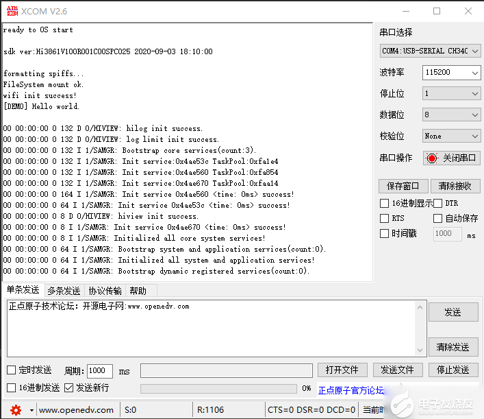The image size is (484, 419).
Task: Click 'Initialized all core system services!' line
Action: [x=134, y=238]
